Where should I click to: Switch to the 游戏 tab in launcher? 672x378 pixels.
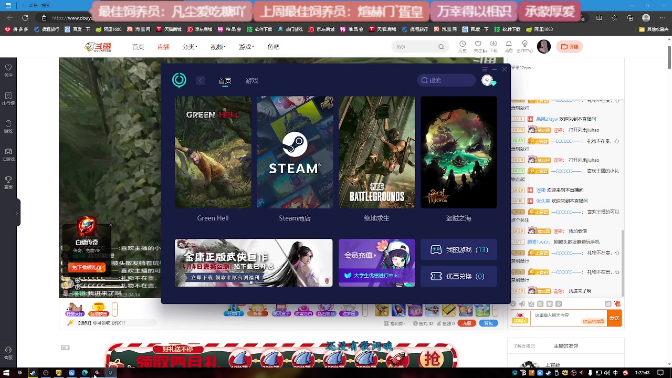(x=252, y=81)
